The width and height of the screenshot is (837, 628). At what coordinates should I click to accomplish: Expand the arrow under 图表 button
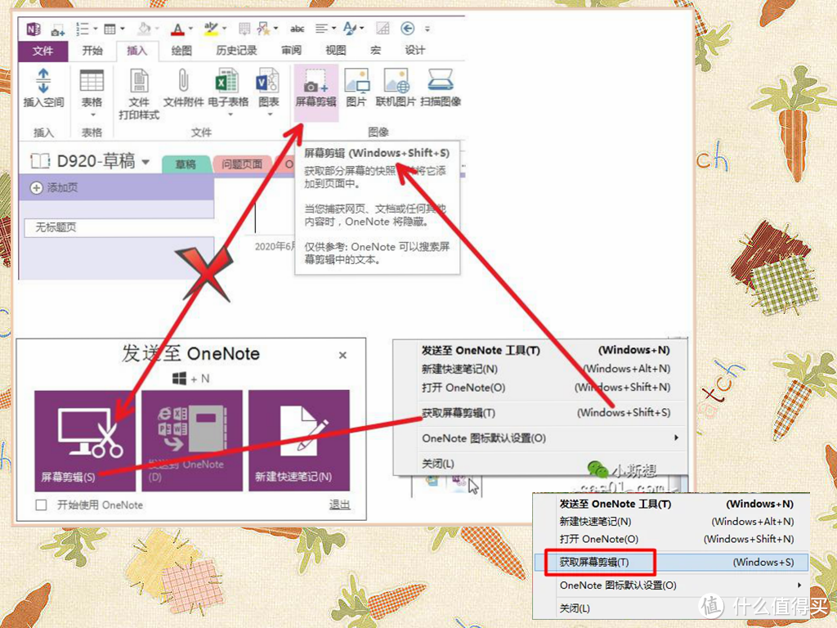pyautogui.click(x=270, y=114)
